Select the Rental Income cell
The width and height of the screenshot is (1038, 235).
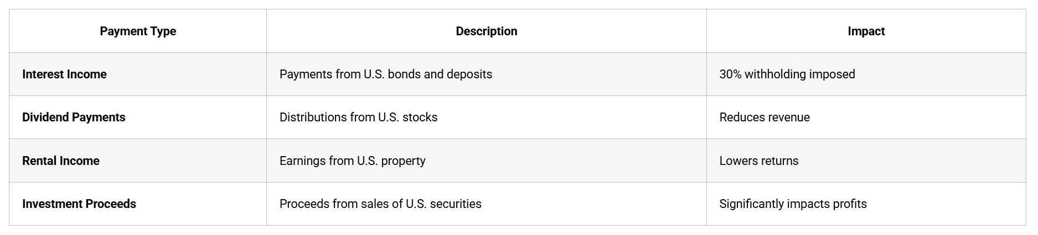[x=61, y=161]
